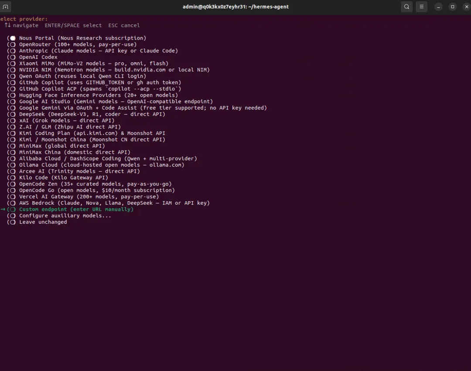Minimize the terminal window
Image resolution: width=471 pixels, height=371 pixels.
tap(438, 7)
